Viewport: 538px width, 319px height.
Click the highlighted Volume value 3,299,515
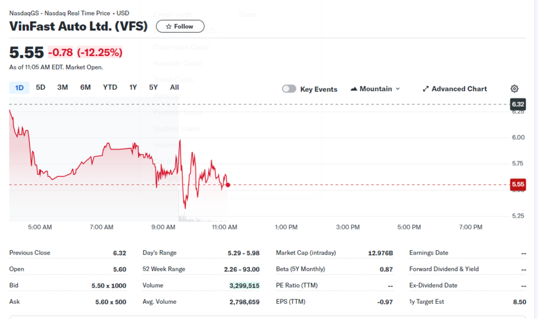(244, 286)
